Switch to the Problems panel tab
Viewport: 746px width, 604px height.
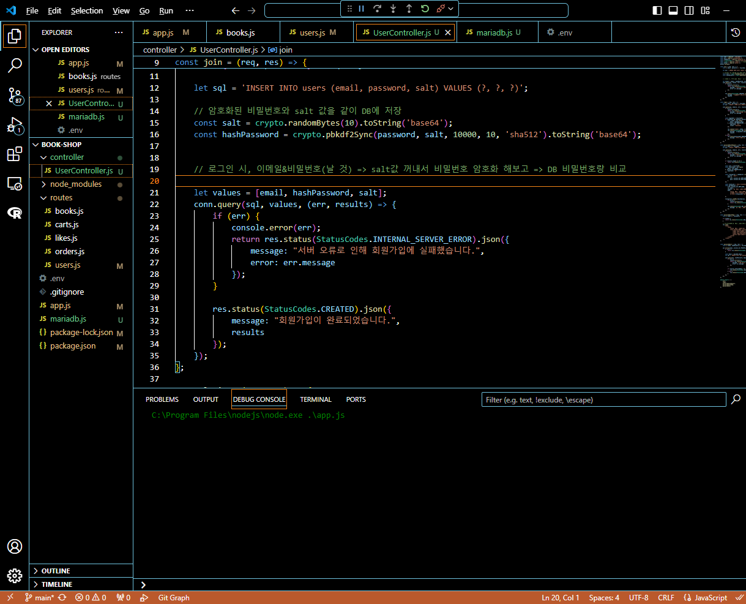click(x=162, y=399)
